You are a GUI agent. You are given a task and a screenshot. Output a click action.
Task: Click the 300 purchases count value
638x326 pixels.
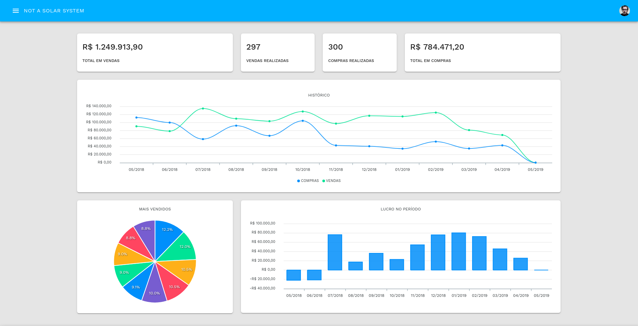click(335, 47)
